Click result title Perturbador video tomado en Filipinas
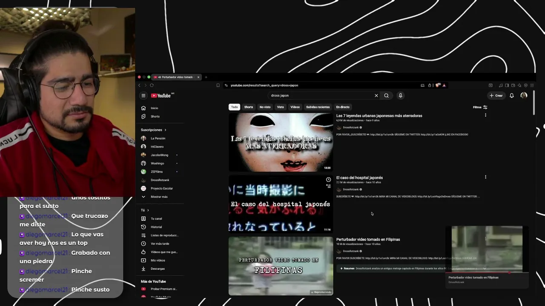545x306 pixels. coord(368,239)
